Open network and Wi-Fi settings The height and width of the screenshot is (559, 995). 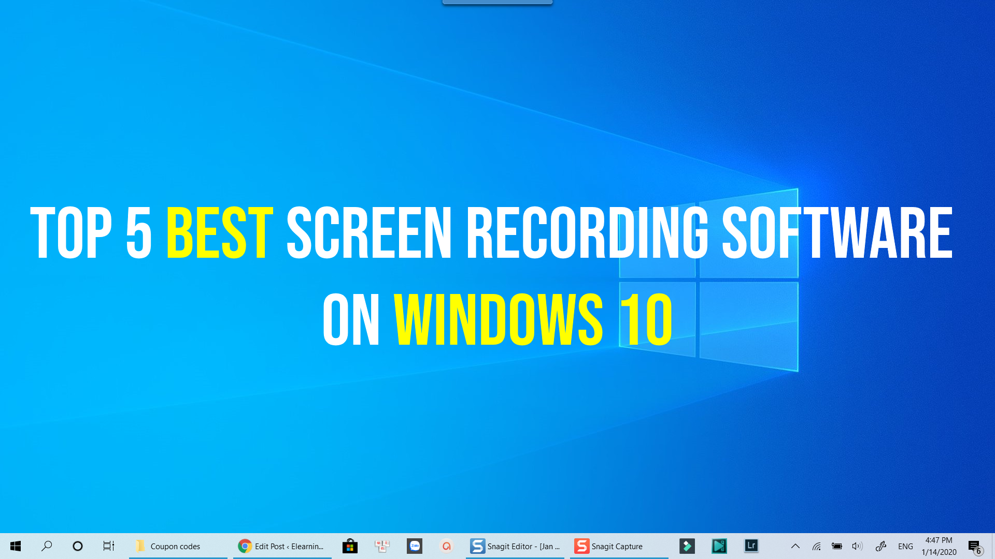coord(817,546)
